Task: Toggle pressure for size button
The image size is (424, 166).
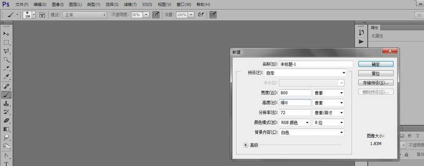Action: point(213,15)
